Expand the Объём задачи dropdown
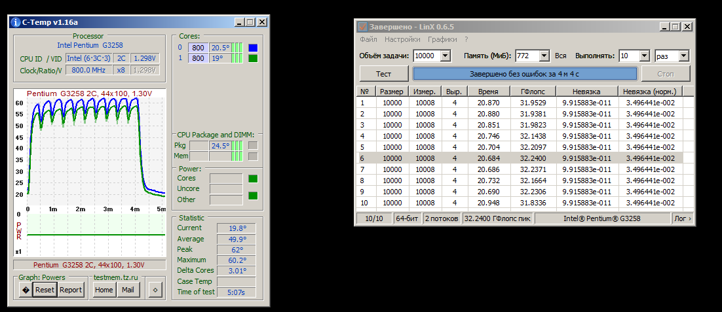The width and height of the screenshot is (722, 312). coord(446,56)
